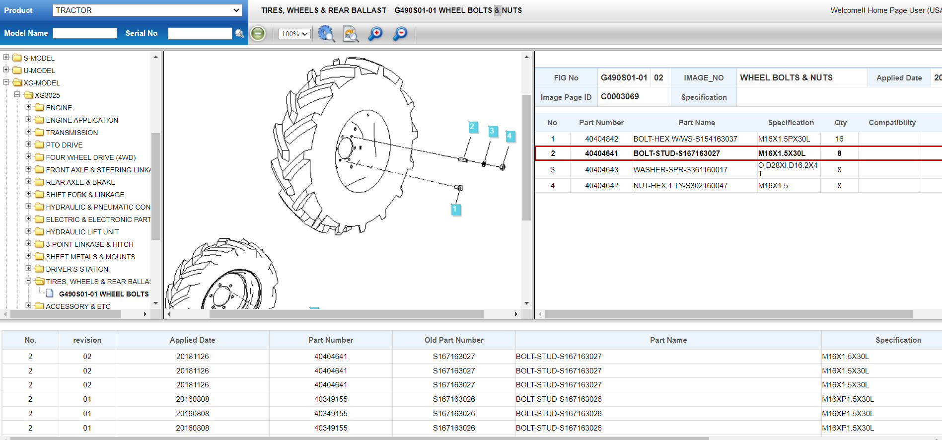Open the Product TRACTOR dropdown
This screenshot has height=440, width=942.
147,10
